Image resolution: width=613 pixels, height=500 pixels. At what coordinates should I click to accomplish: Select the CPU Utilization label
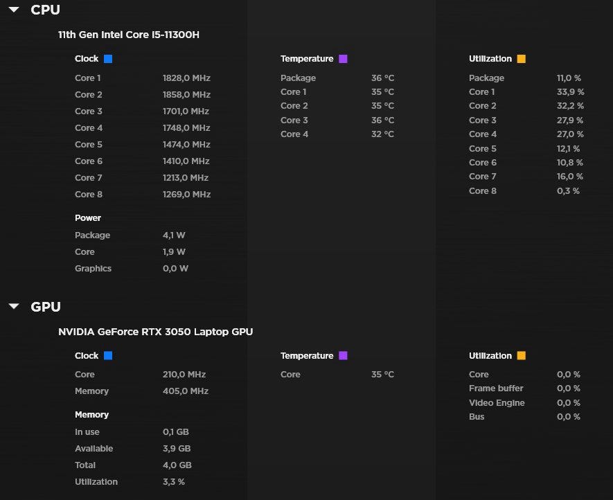pyautogui.click(x=490, y=59)
